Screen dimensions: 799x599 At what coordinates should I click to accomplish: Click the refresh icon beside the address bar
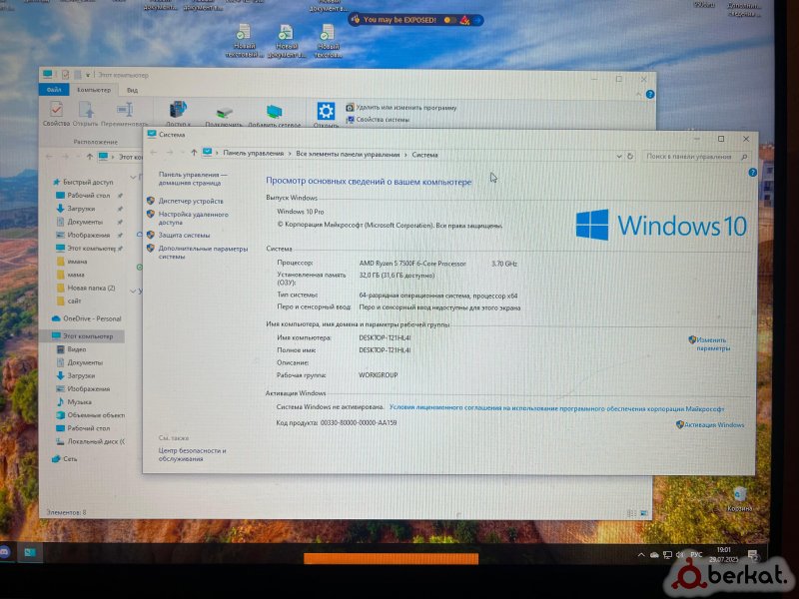630,156
